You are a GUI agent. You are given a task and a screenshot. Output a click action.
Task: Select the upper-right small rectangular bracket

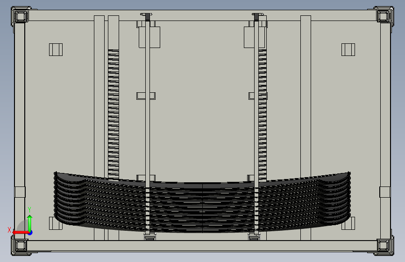[x=348, y=49]
